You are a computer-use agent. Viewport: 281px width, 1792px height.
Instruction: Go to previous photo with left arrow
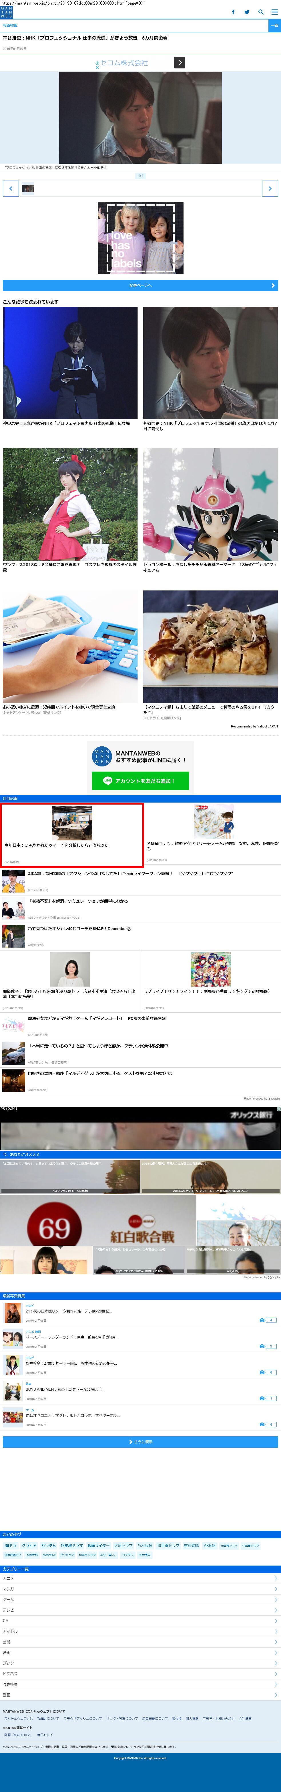point(10,188)
